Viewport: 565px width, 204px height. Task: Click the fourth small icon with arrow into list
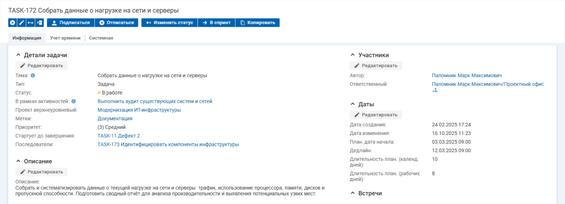[x=39, y=23]
